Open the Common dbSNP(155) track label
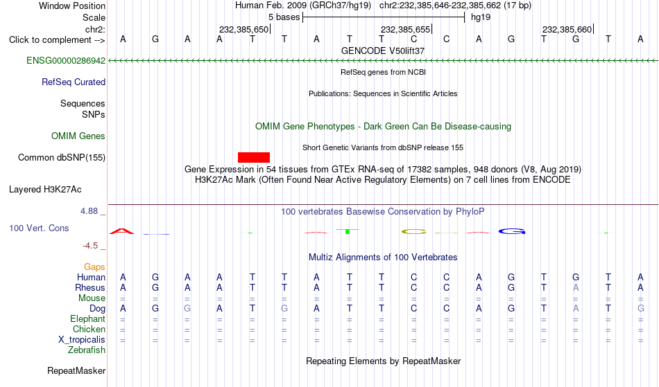 (x=62, y=157)
